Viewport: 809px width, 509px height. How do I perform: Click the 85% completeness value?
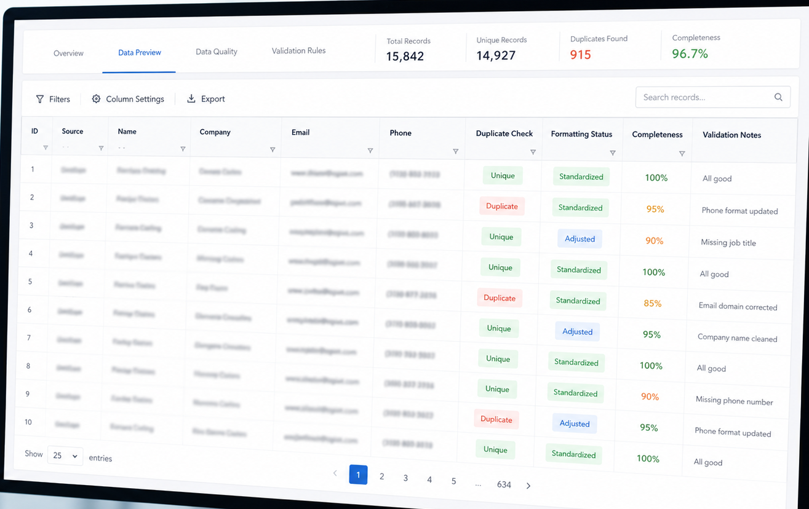pos(653,303)
